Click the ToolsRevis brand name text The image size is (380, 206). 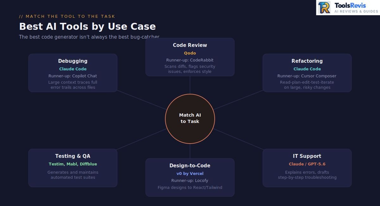point(350,5)
